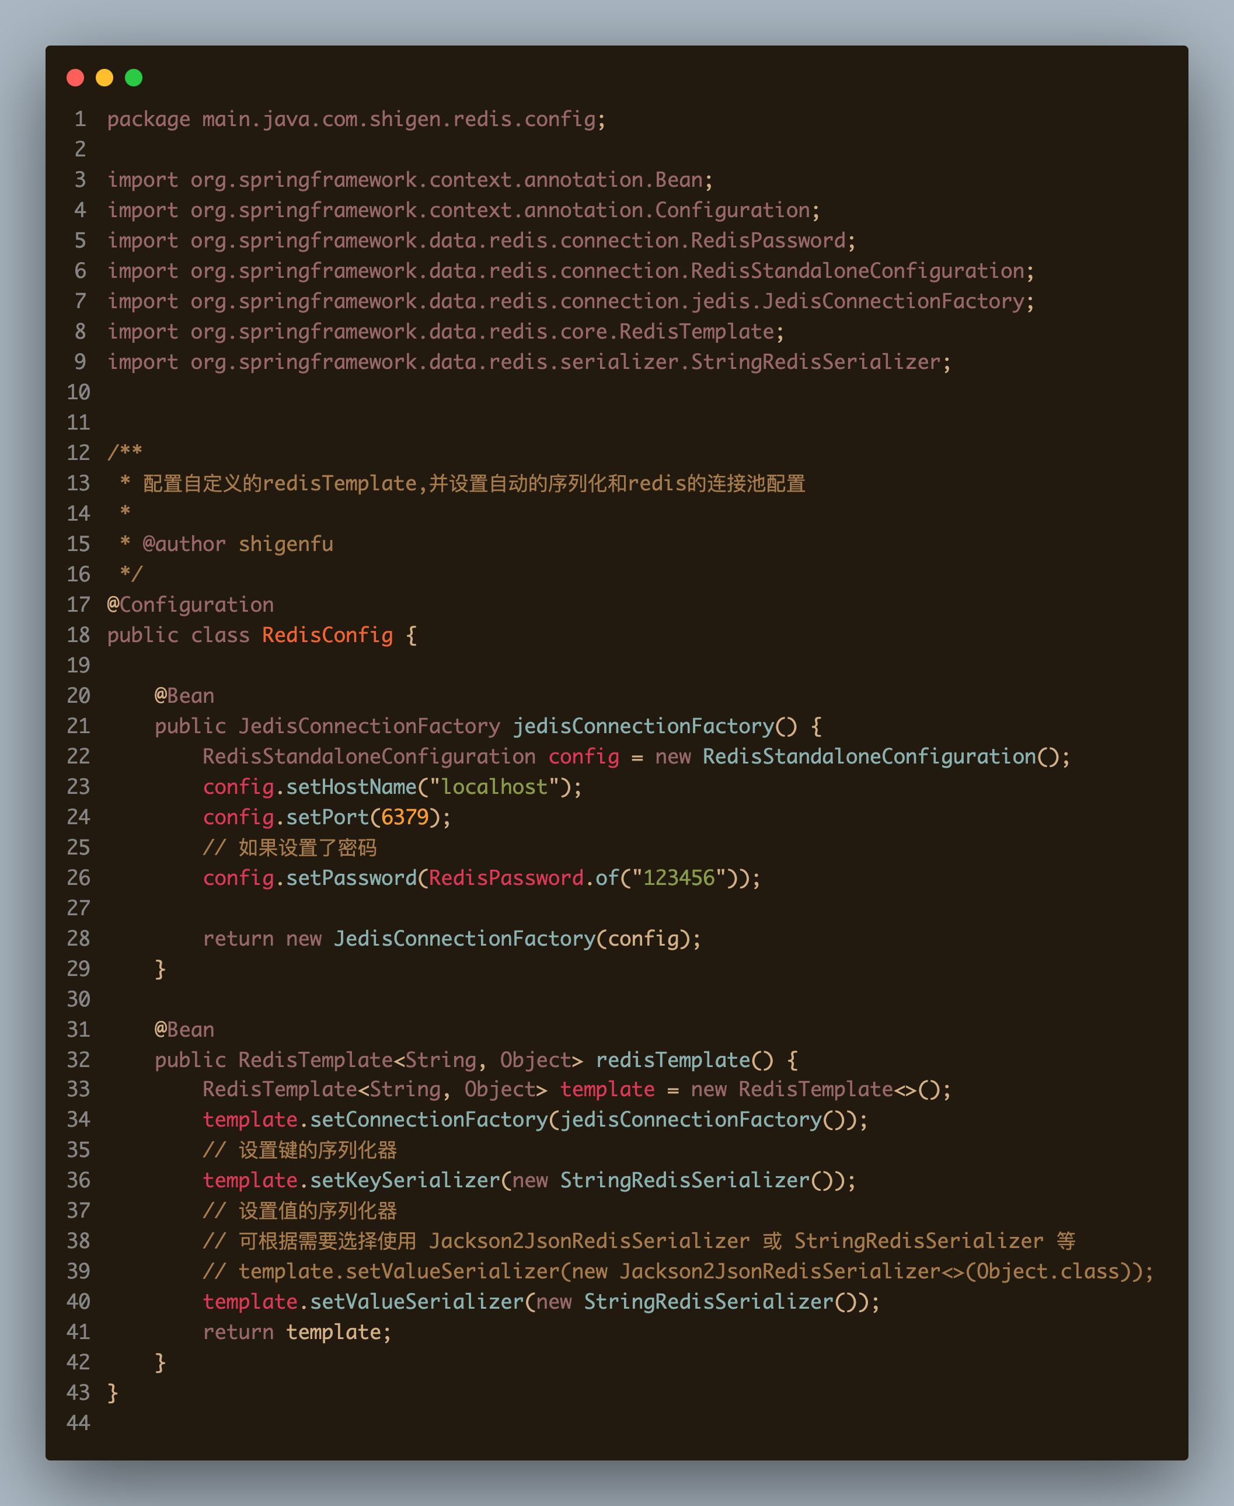The image size is (1234, 1506).
Task: Click the commented Jackson2JsonRedisSerializer line 39
Action: coord(677,1271)
